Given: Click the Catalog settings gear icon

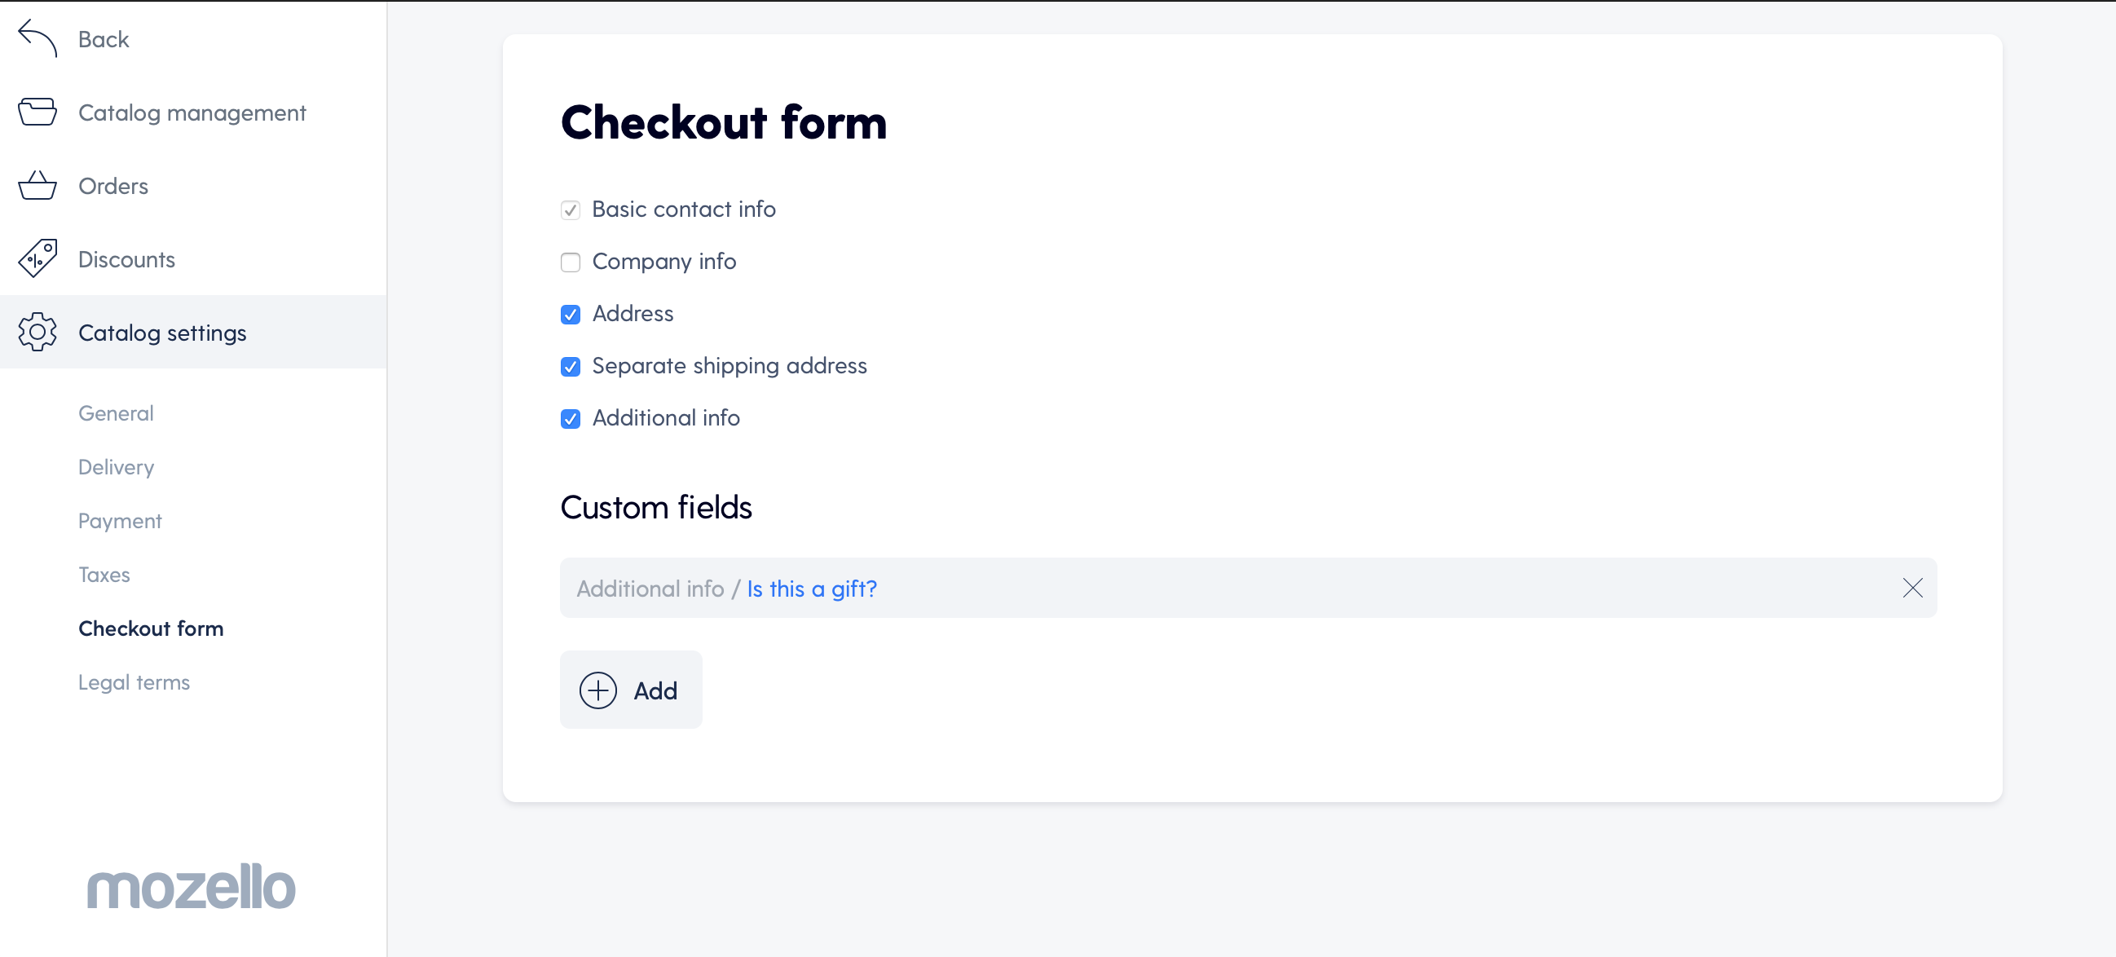Looking at the screenshot, I should 37,332.
